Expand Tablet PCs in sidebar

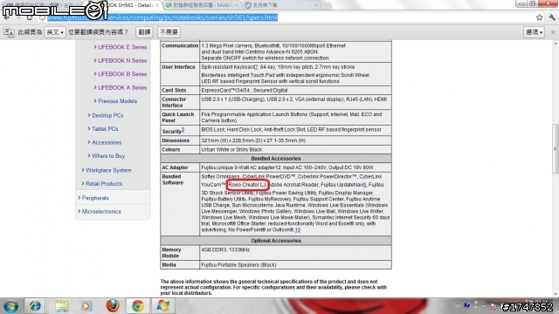pos(105,129)
